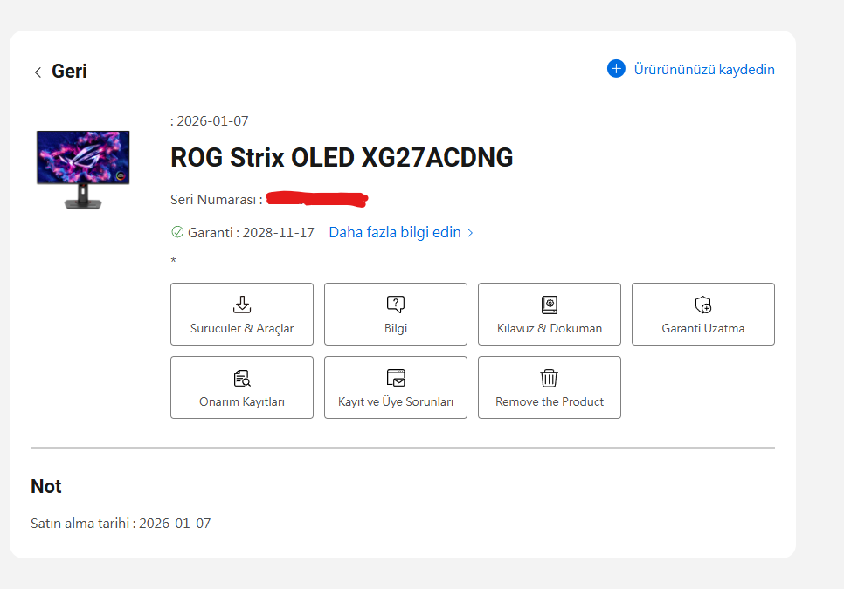
Task: Click the mail window icon in Kayıt ve Üye Sorunları
Action: tap(396, 378)
